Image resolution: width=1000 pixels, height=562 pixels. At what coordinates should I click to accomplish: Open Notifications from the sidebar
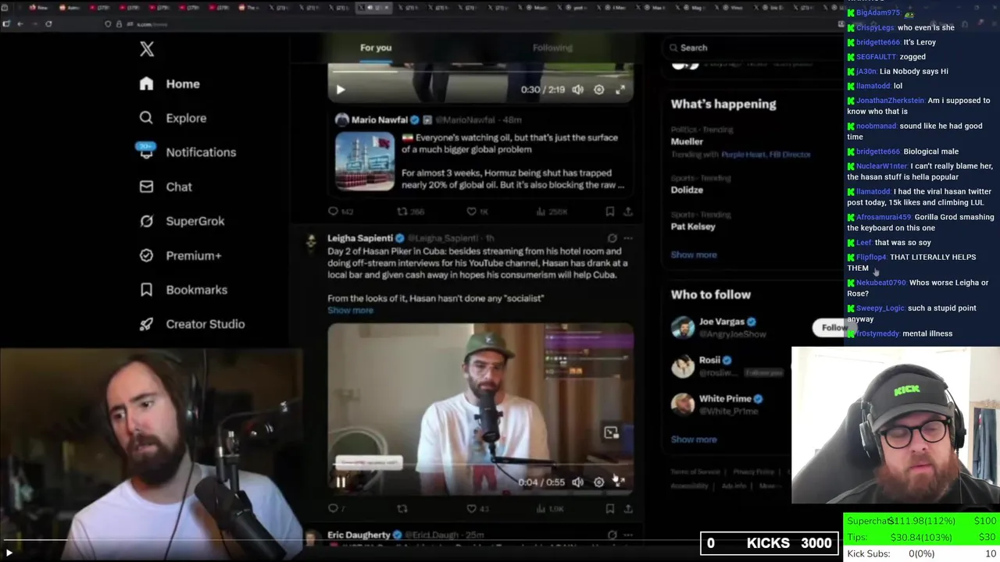[x=187, y=152]
